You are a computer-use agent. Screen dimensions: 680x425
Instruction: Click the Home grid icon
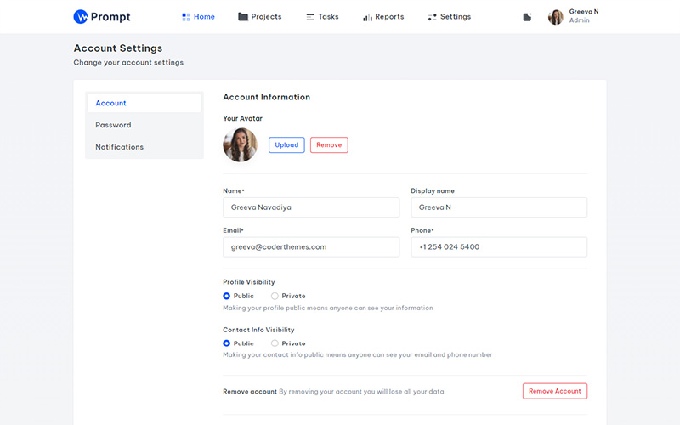(186, 17)
